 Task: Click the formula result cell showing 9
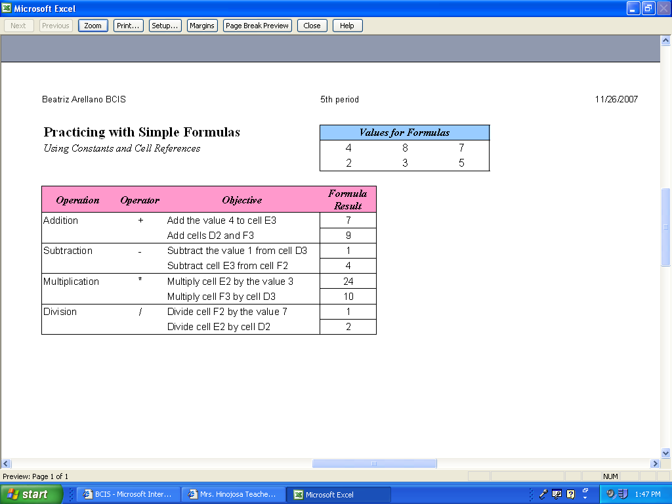tap(348, 236)
